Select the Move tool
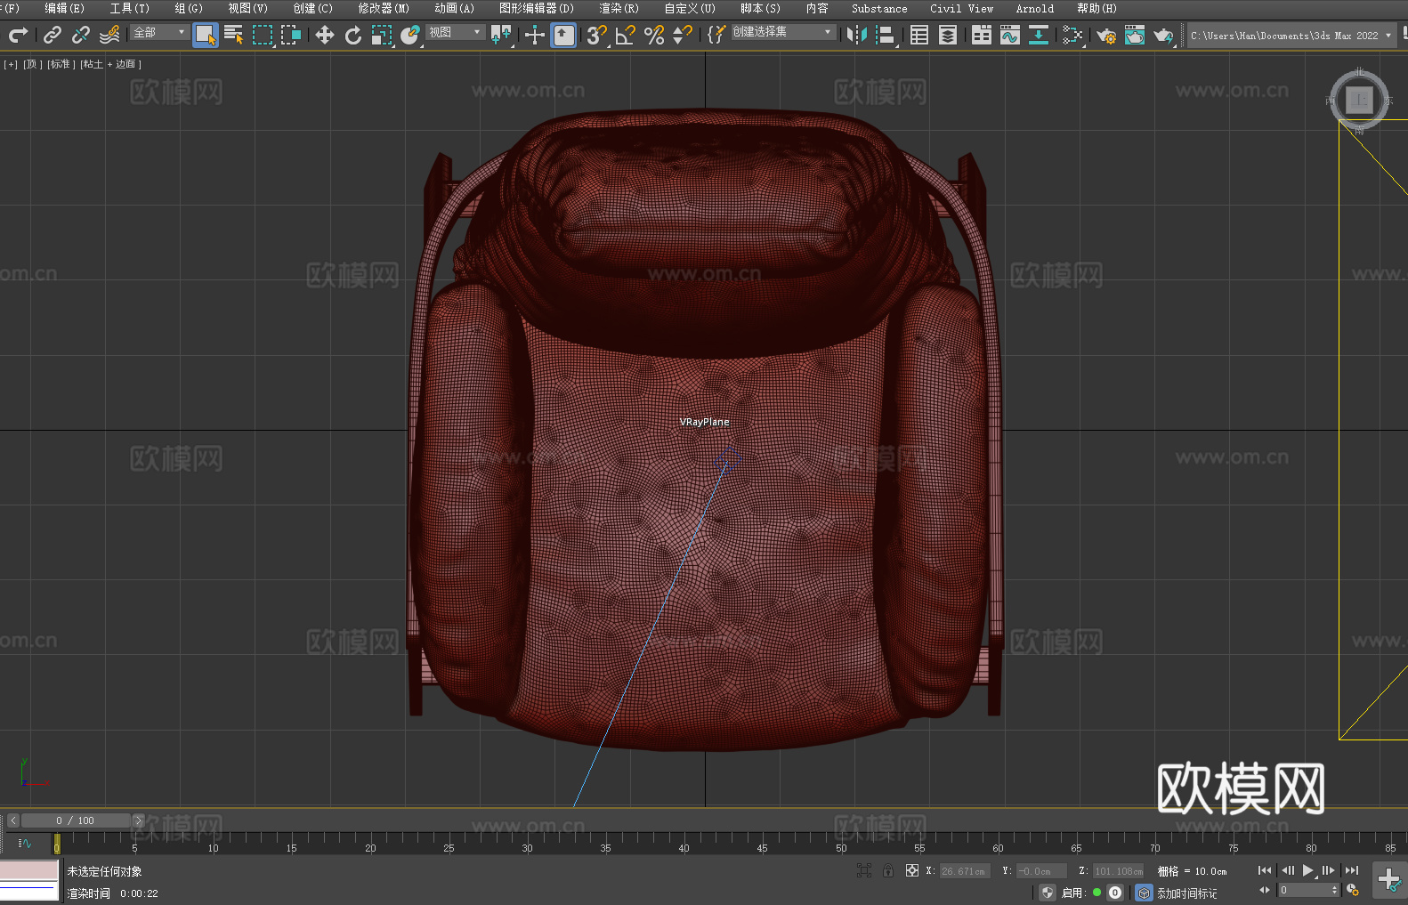Viewport: 1408px width, 905px height. click(325, 35)
